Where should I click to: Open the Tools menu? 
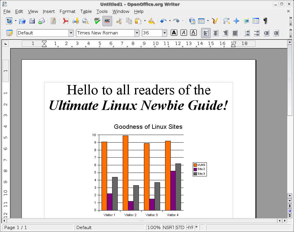102,11
